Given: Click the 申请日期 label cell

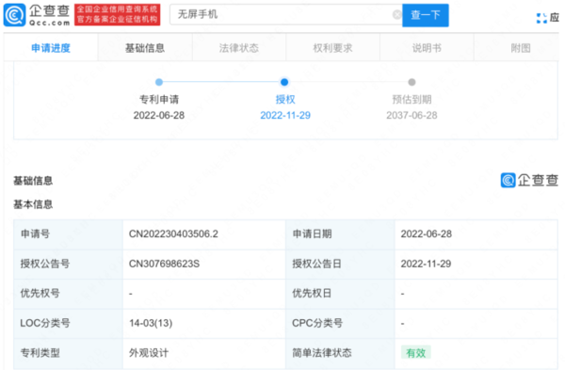Looking at the screenshot, I should pos(340,234).
